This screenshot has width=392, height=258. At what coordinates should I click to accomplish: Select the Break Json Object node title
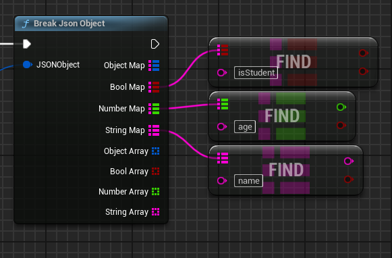tap(69, 24)
